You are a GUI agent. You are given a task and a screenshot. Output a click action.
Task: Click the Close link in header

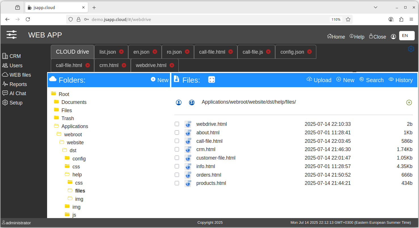[378, 37]
